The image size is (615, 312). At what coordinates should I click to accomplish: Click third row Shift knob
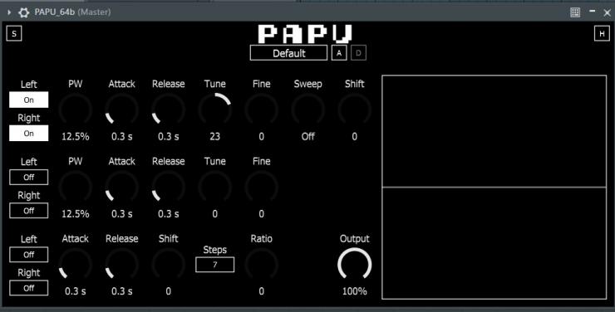(x=168, y=265)
